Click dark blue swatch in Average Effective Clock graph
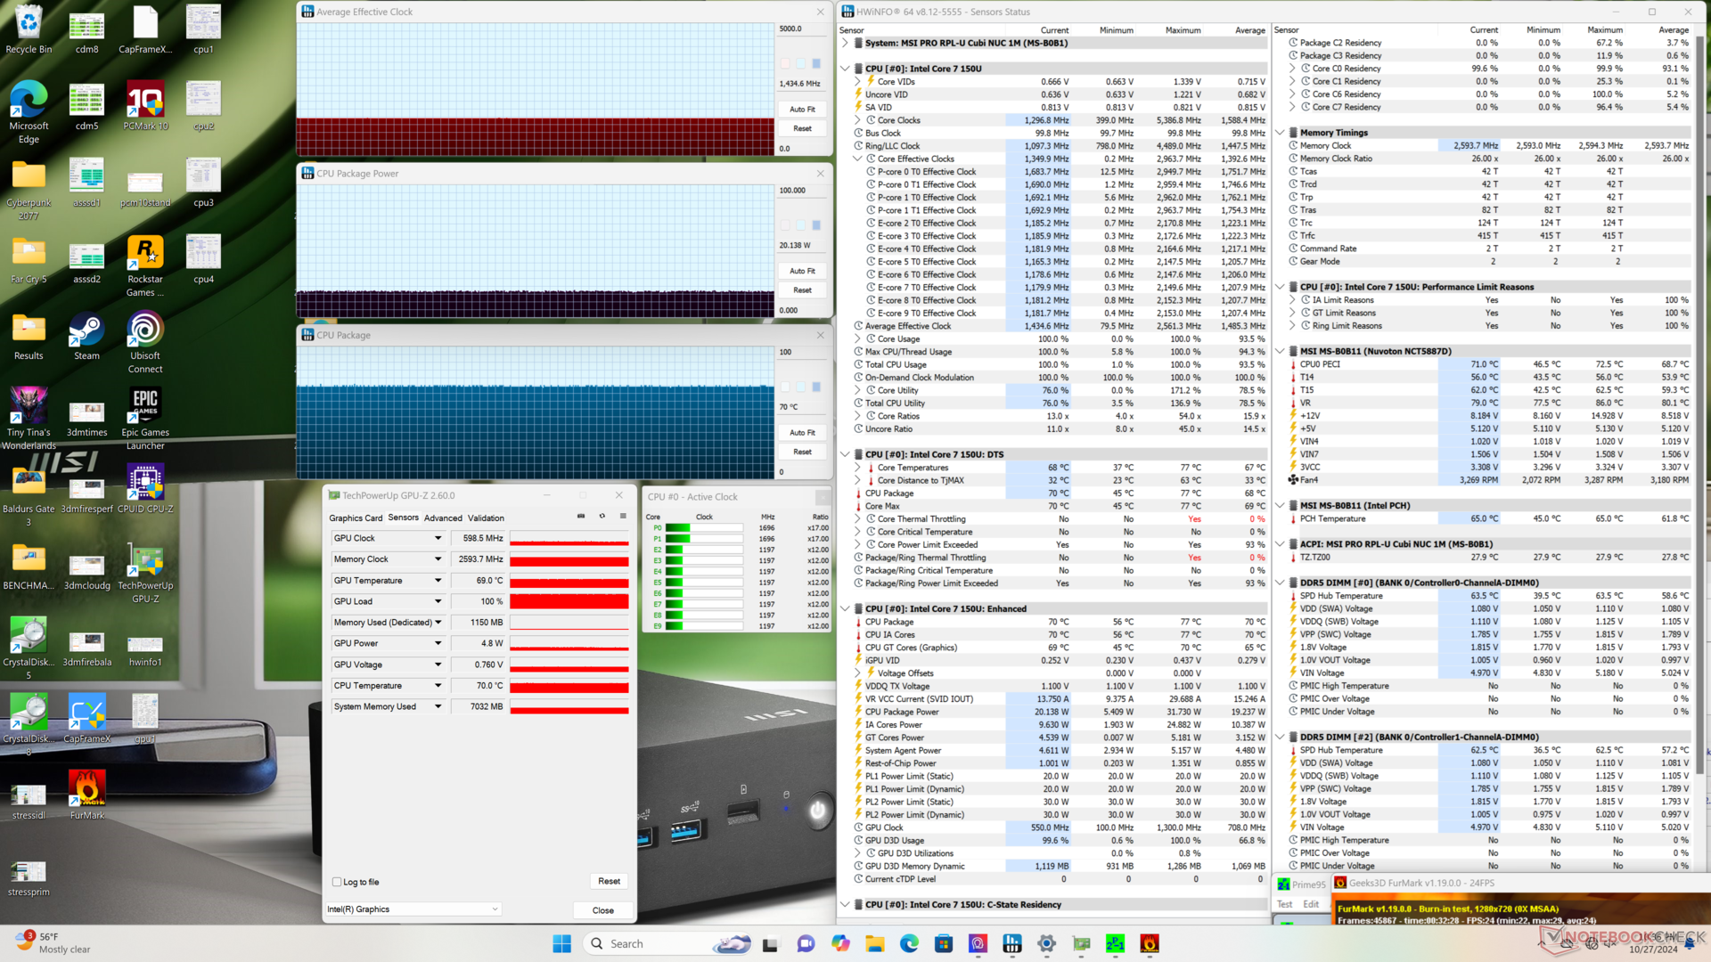This screenshot has height=962, width=1711. point(816,63)
